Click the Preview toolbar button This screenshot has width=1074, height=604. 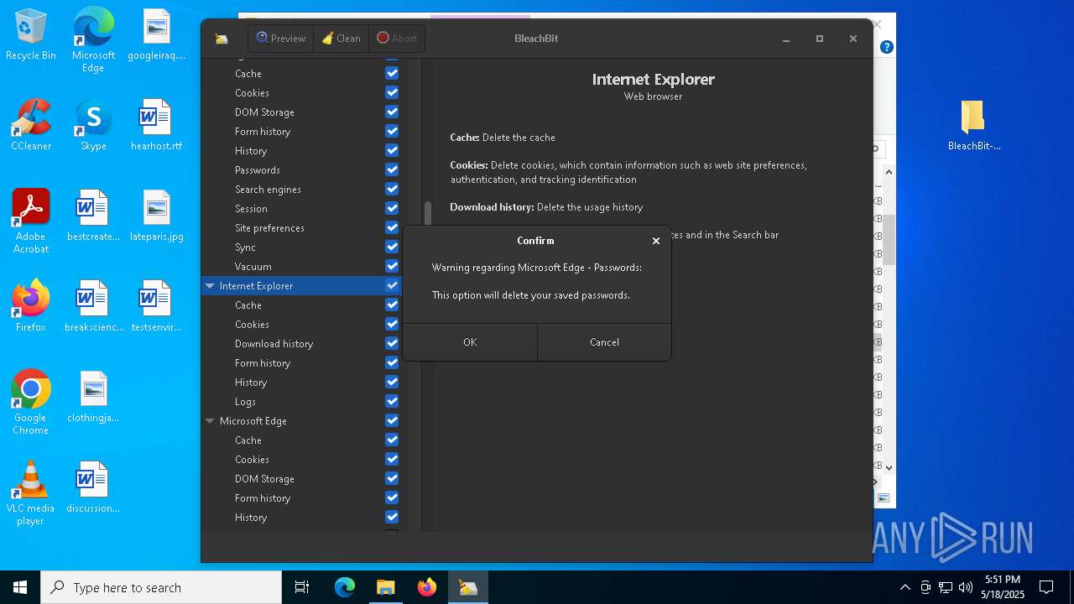[x=281, y=39]
